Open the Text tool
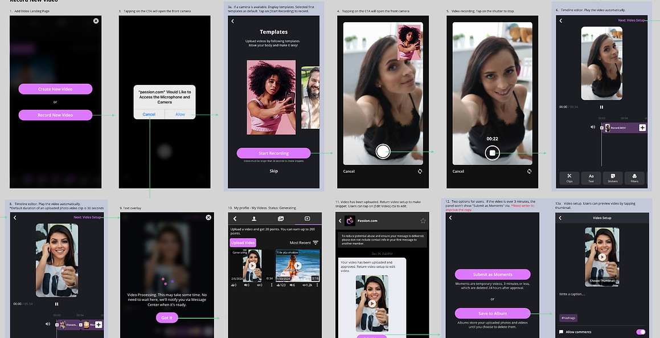This screenshot has width=660, height=338. (x=591, y=178)
